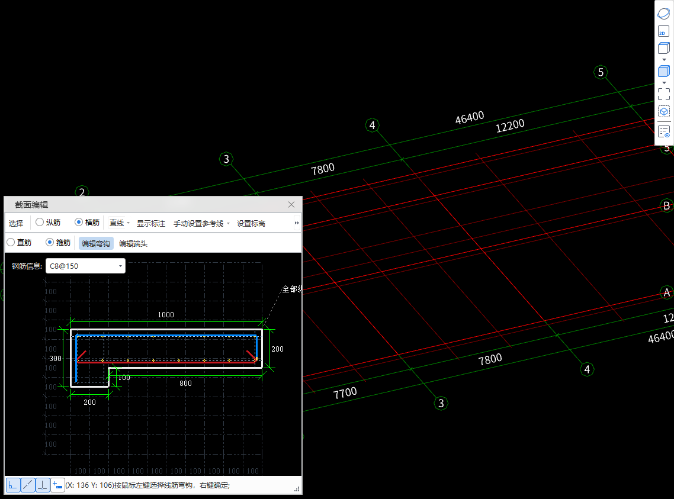
Task: Open the 钢筋信息 C8@150 combo box
Action: (x=85, y=266)
